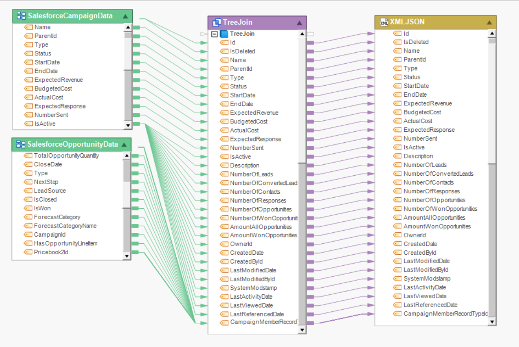Click scroll up arrow in XMLJSON list
This screenshot has height=347, width=519.
click(492, 33)
